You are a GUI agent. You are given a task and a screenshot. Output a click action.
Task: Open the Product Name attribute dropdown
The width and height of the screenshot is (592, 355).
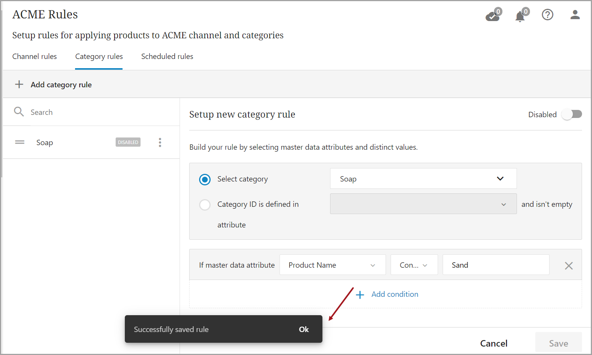pos(332,265)
